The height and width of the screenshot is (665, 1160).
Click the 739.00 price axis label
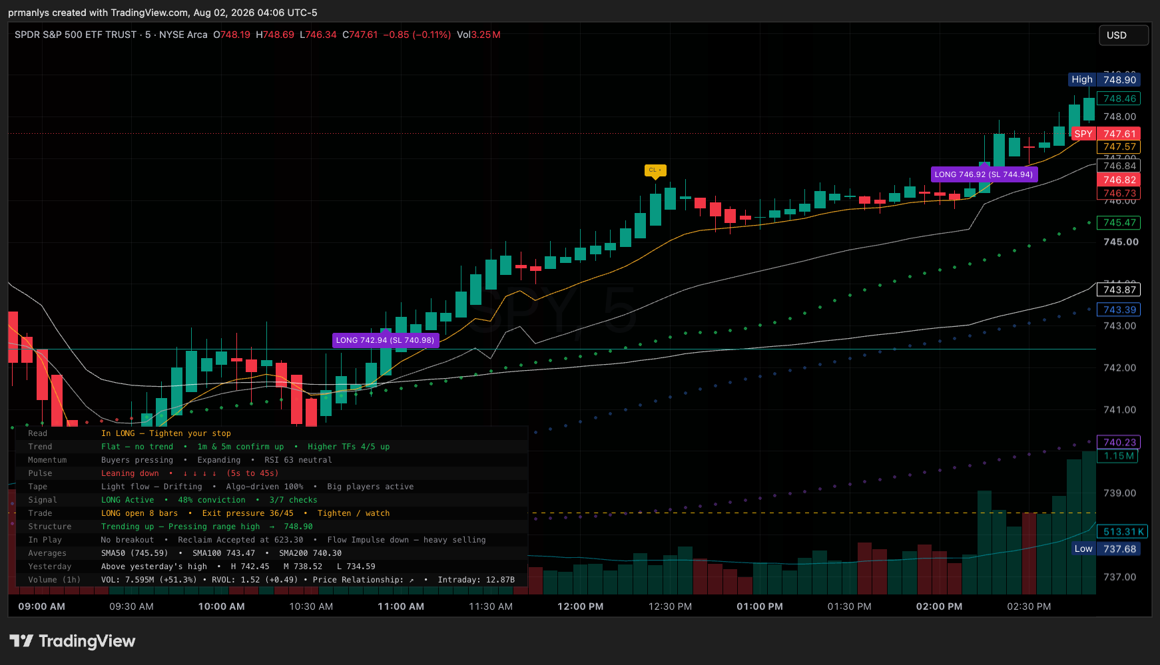(1120, 493)
